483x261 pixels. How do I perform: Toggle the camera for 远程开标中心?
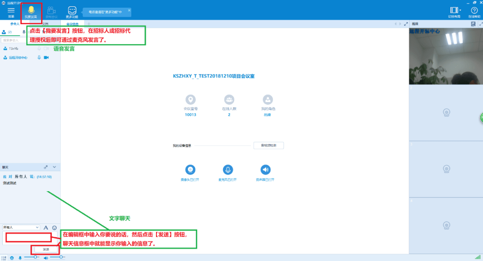click(46, 57)
